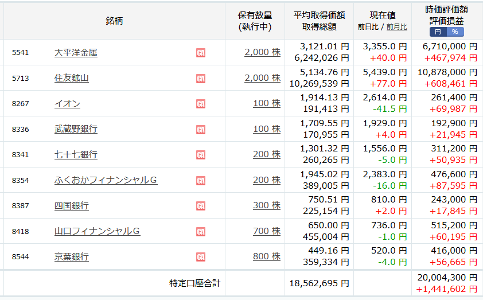This screenshot has width=483, height=300.
Task: Open the ふくおかフィナンシャルG stock link
Action: point(106,180)
